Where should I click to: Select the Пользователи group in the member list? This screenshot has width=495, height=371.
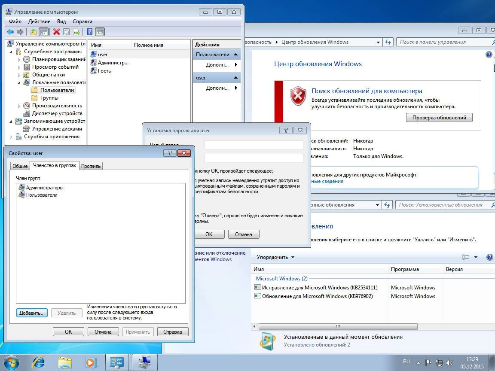(x=38, y=195)
